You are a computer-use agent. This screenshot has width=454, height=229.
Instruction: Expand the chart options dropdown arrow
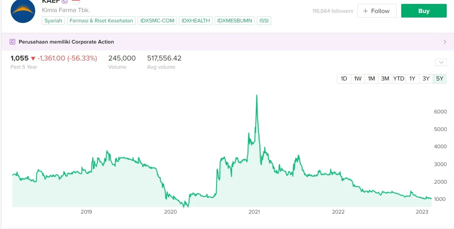point(441,63)
